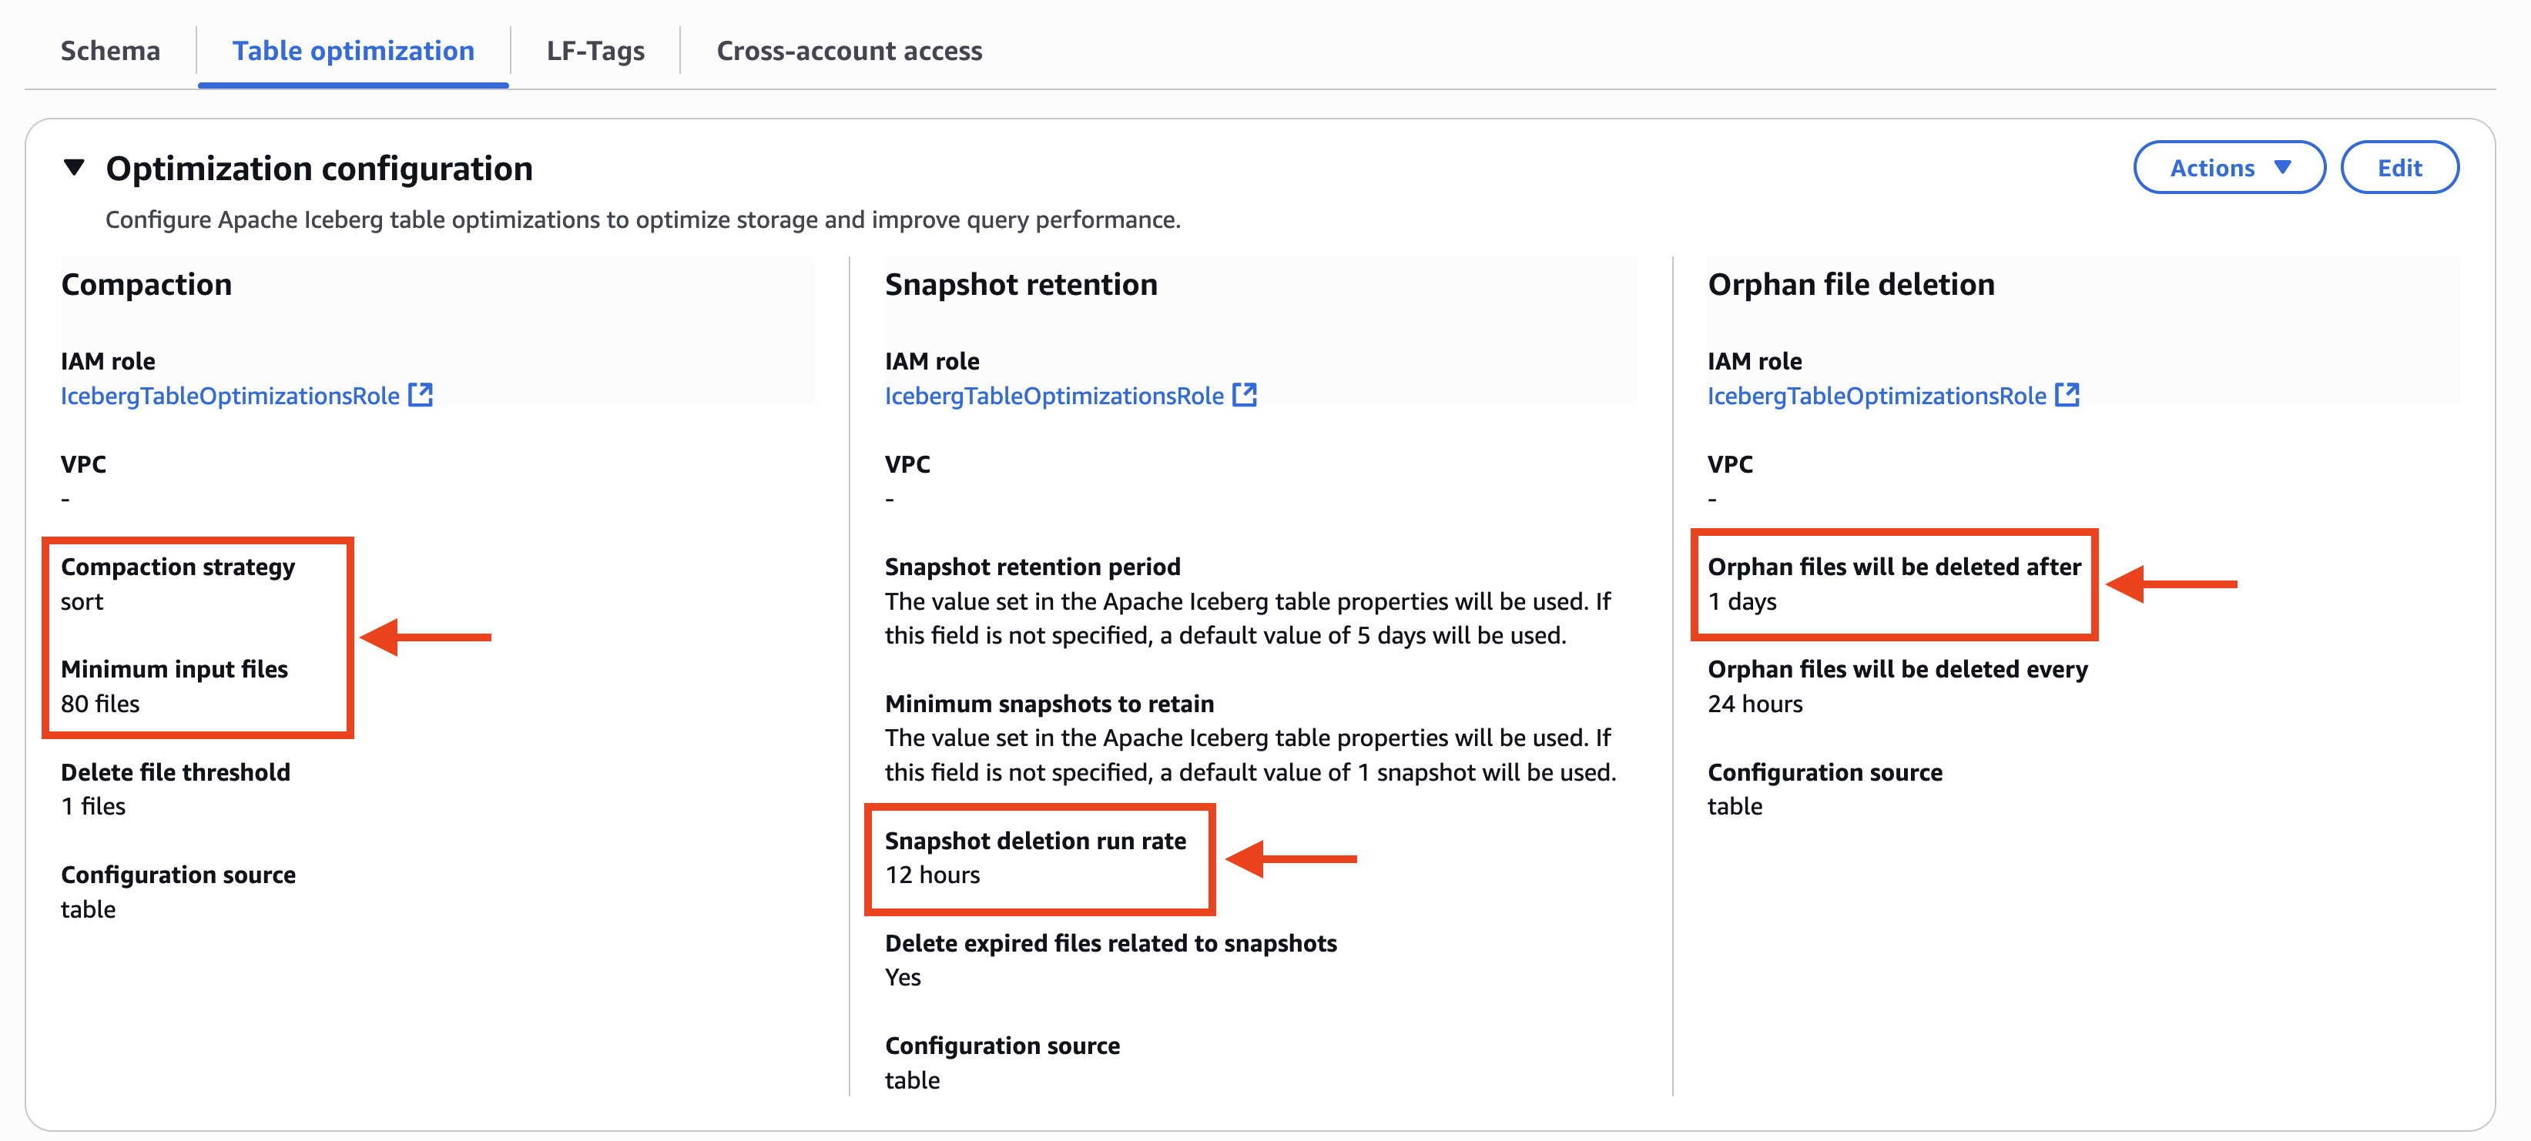Click the Minimum input files 80 files value
This screenshot has height=1141, width=2531.
click(100, 703)
